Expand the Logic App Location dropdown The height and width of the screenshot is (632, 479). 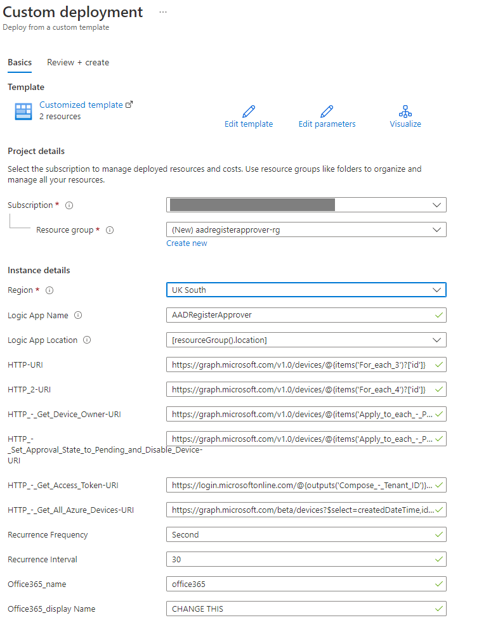tap(436, 340)
